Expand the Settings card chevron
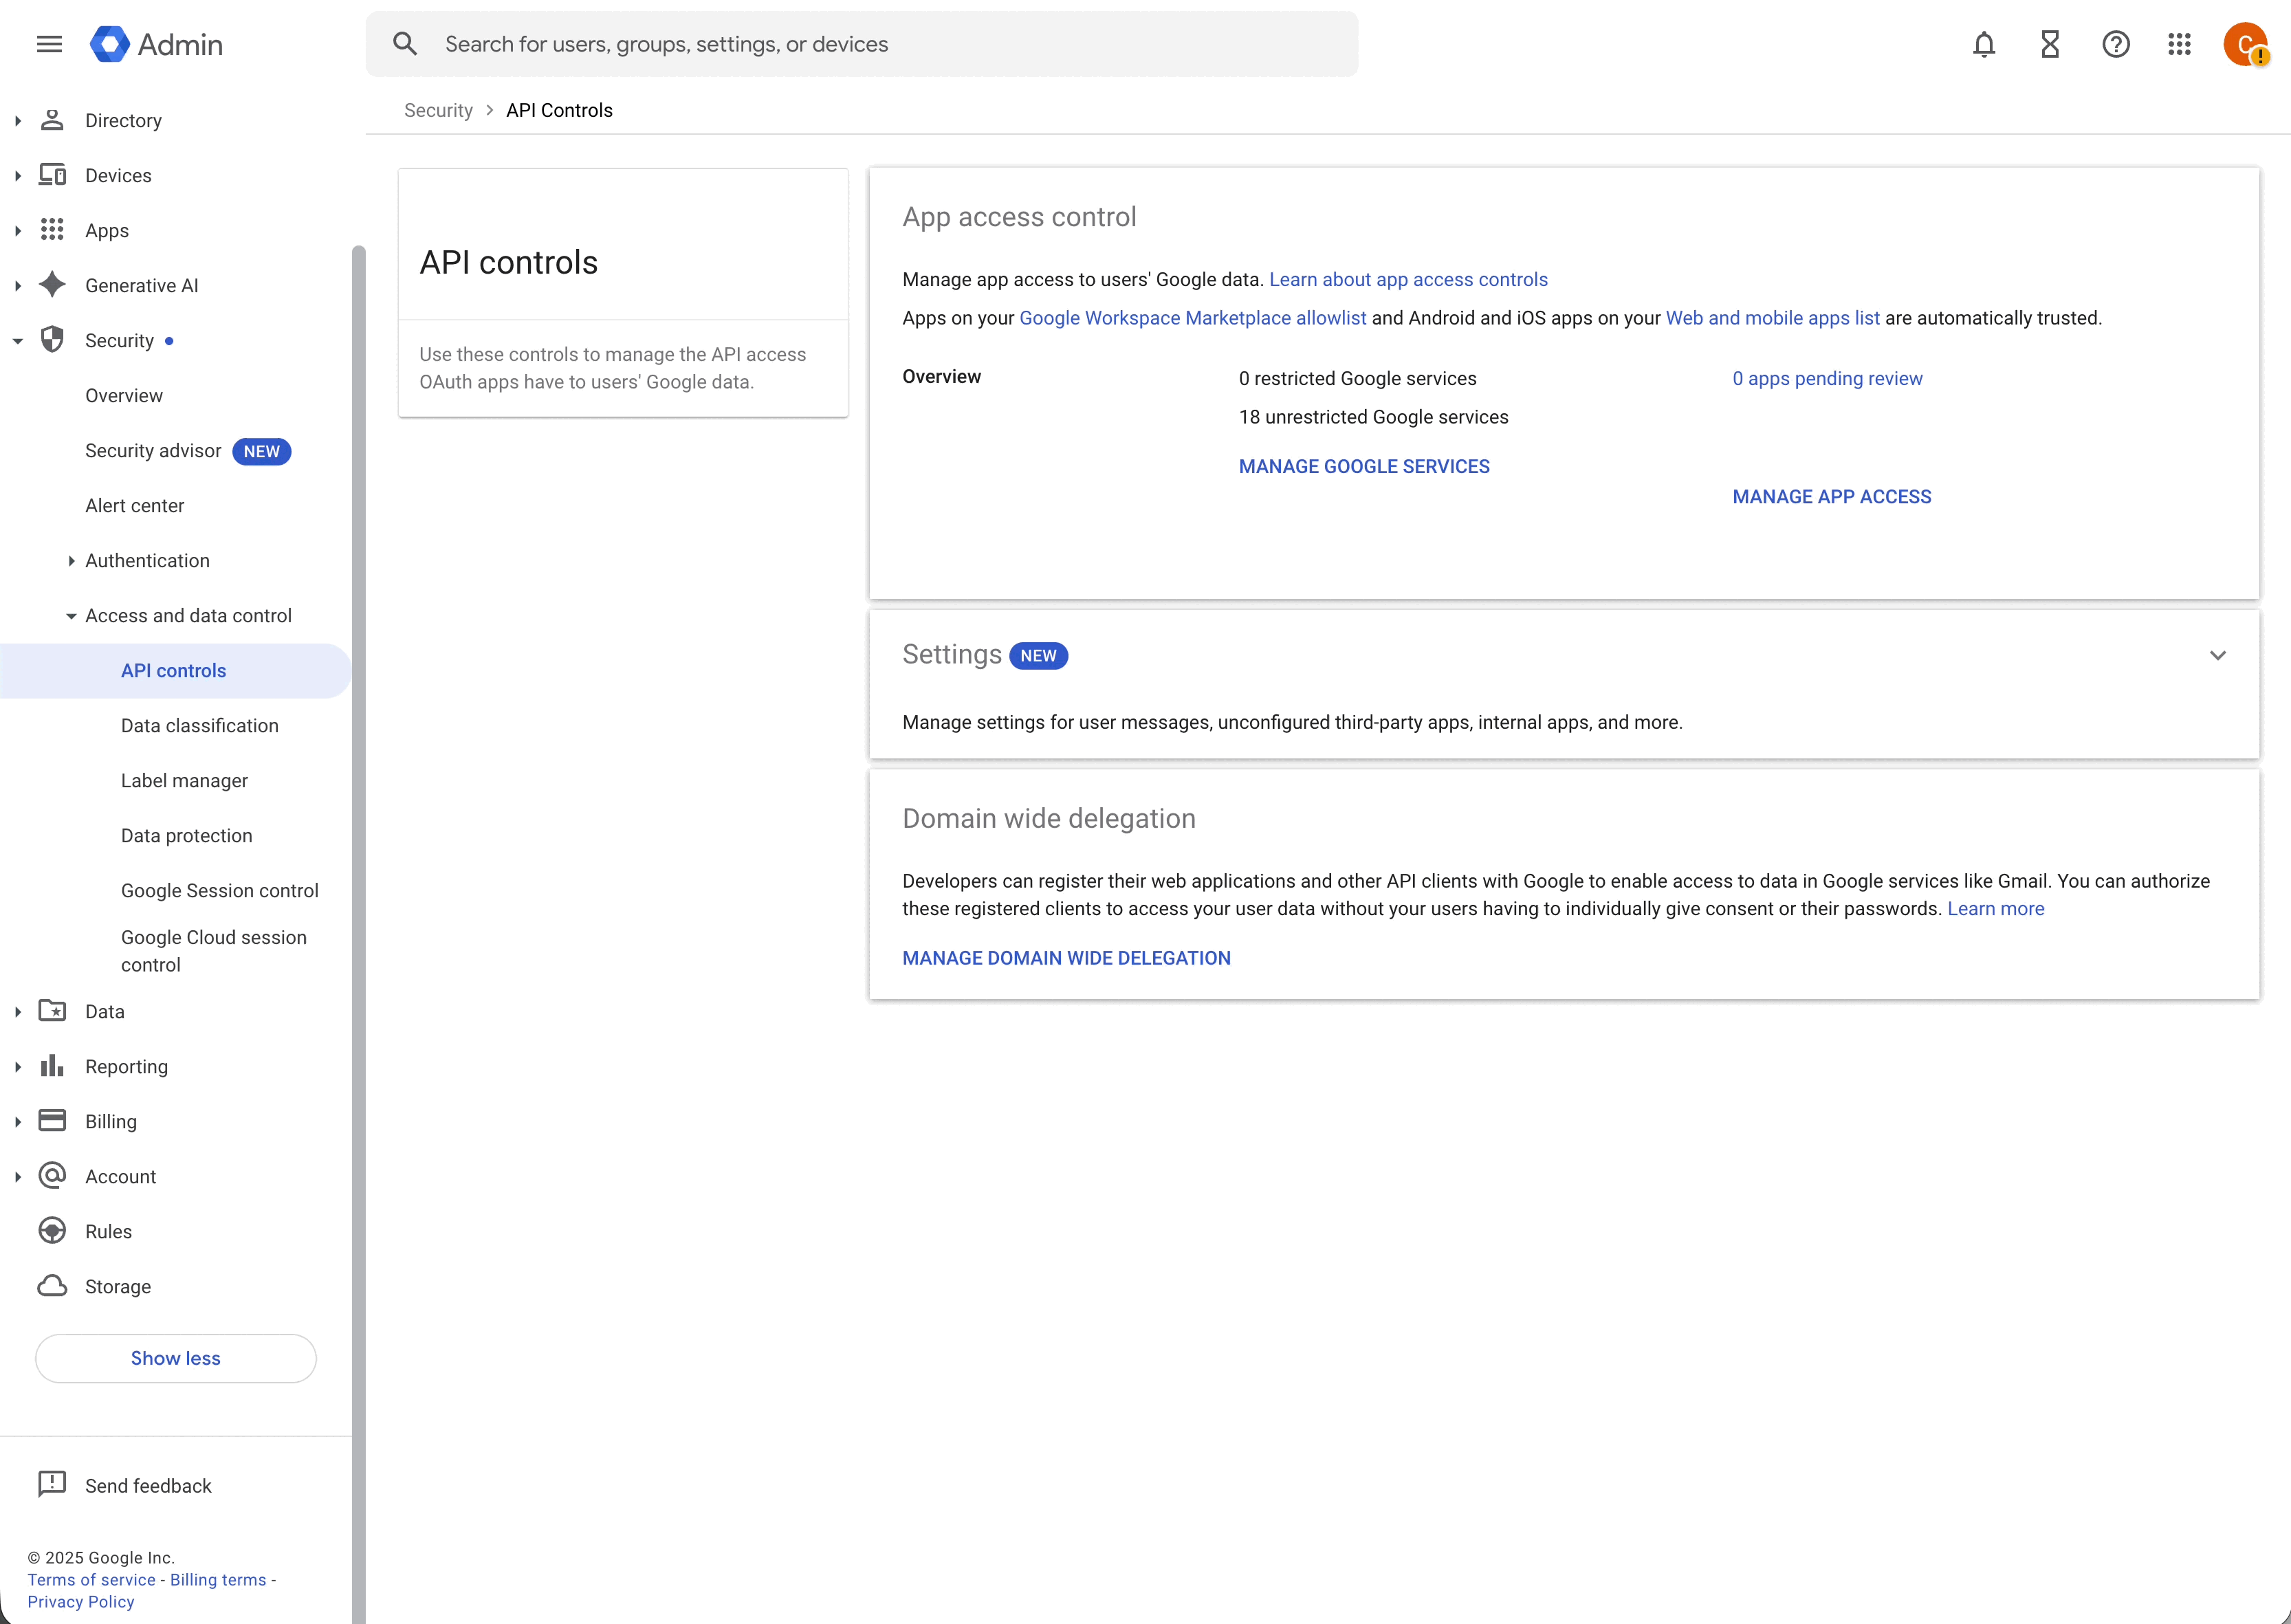 tap(2219, 655)
